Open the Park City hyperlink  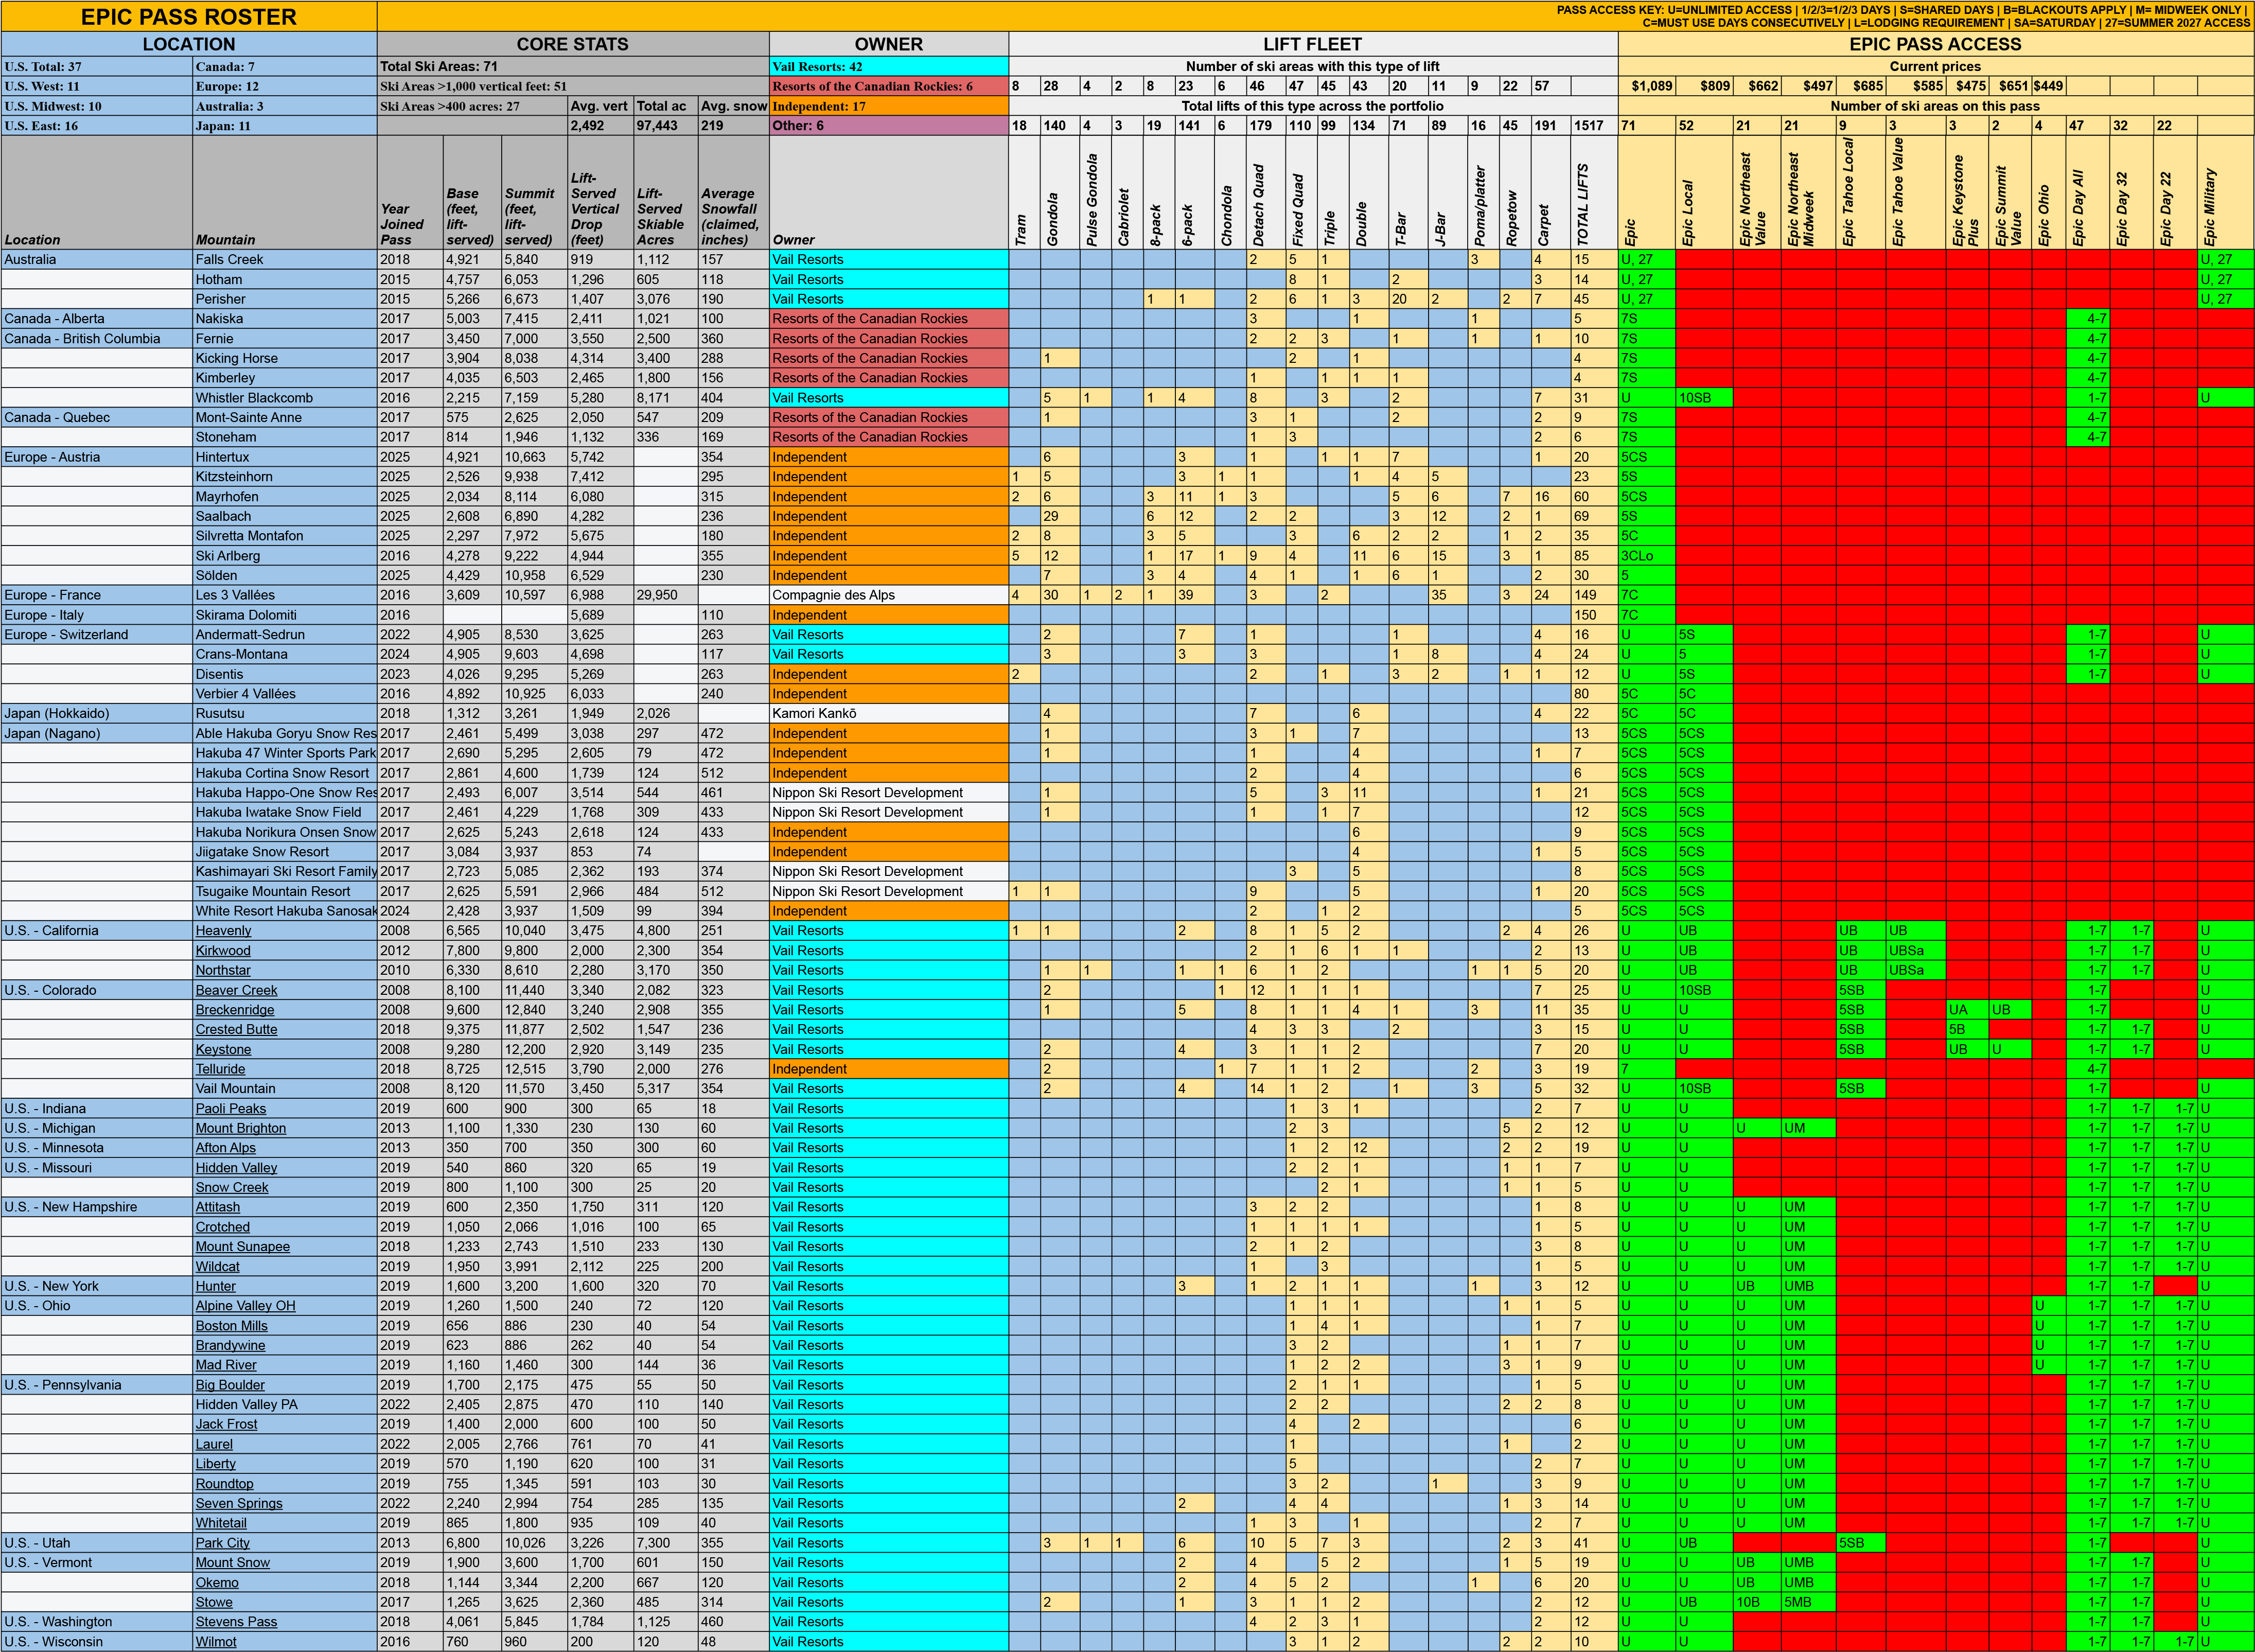pos(223,1543)
